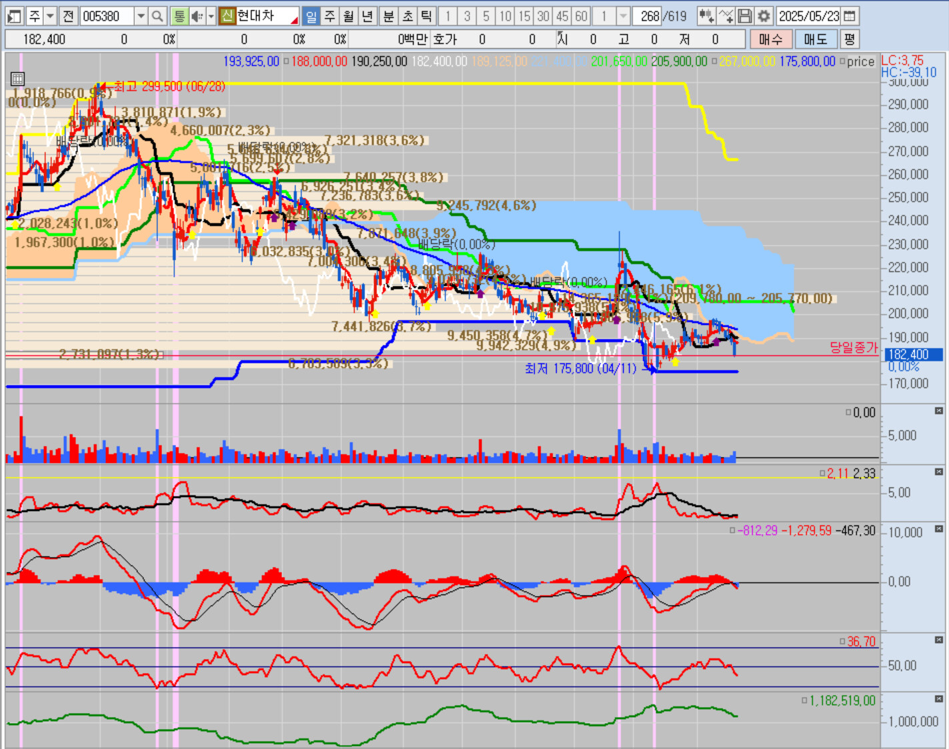Click the 268 bar count input field

click(645, 16)
